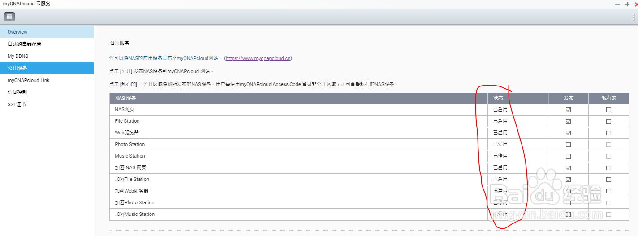Click the 状态 column header
The width and height of the screenshot is (638, 236).
tap(518, 99)
